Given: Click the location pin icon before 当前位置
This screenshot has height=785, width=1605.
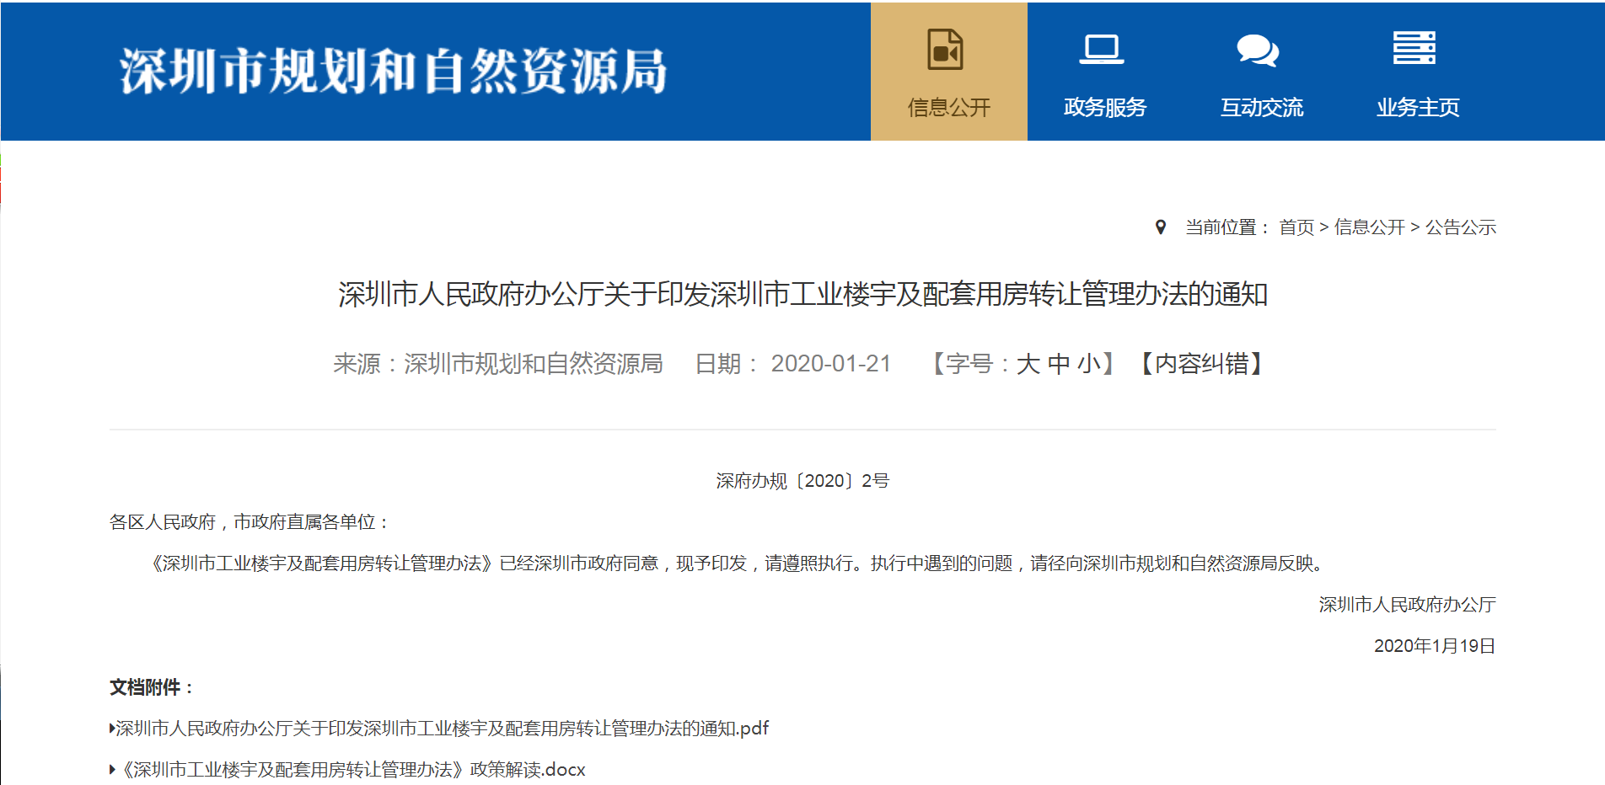Looking at the screenshot, I should click(x=1161, y=227).
